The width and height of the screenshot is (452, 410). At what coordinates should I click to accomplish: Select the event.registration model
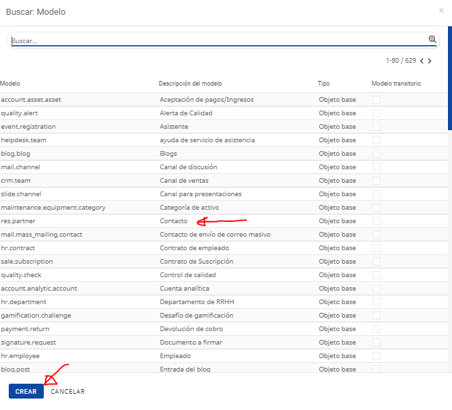point(28,127)
